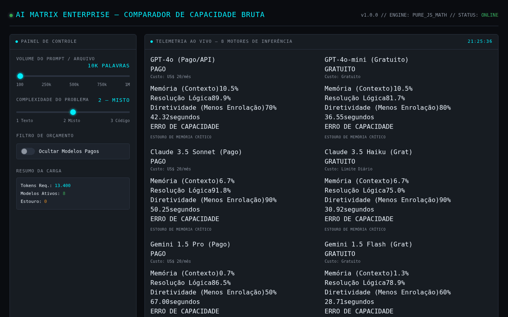
Task: Click 'Resolução Lógica 89.9%' on GPT-4o (Pago/API)
Action: pos(190,98)
